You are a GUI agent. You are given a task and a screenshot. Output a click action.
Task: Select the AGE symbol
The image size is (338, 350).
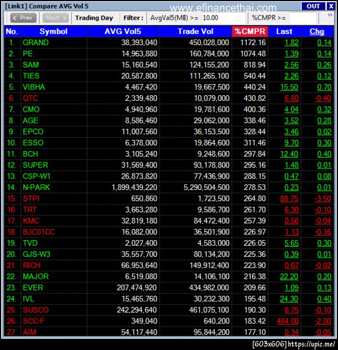coord(30,121)
